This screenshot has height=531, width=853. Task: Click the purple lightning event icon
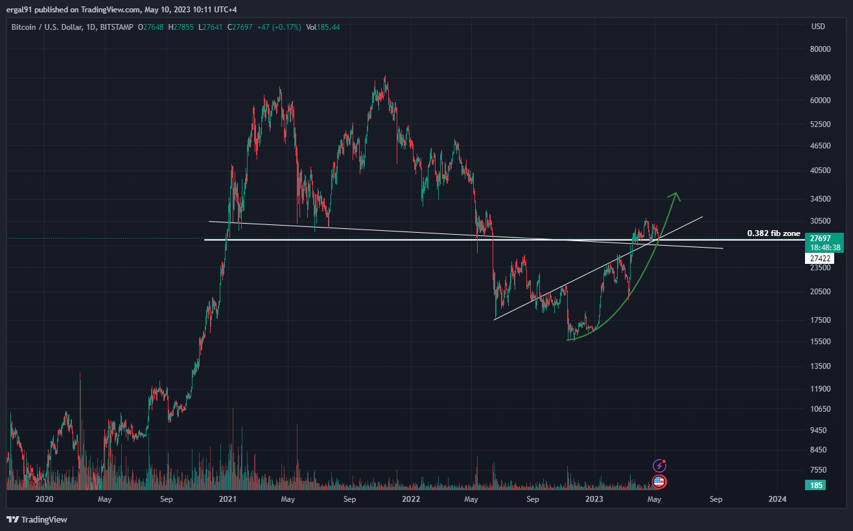tap(659, 466)
